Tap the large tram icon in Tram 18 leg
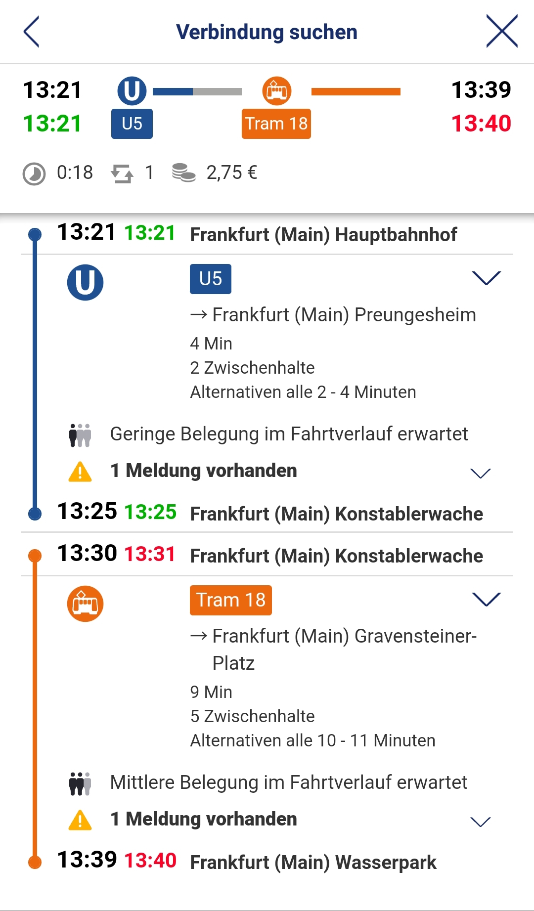This screenshot has height=911, width=534. coord(85,604)
